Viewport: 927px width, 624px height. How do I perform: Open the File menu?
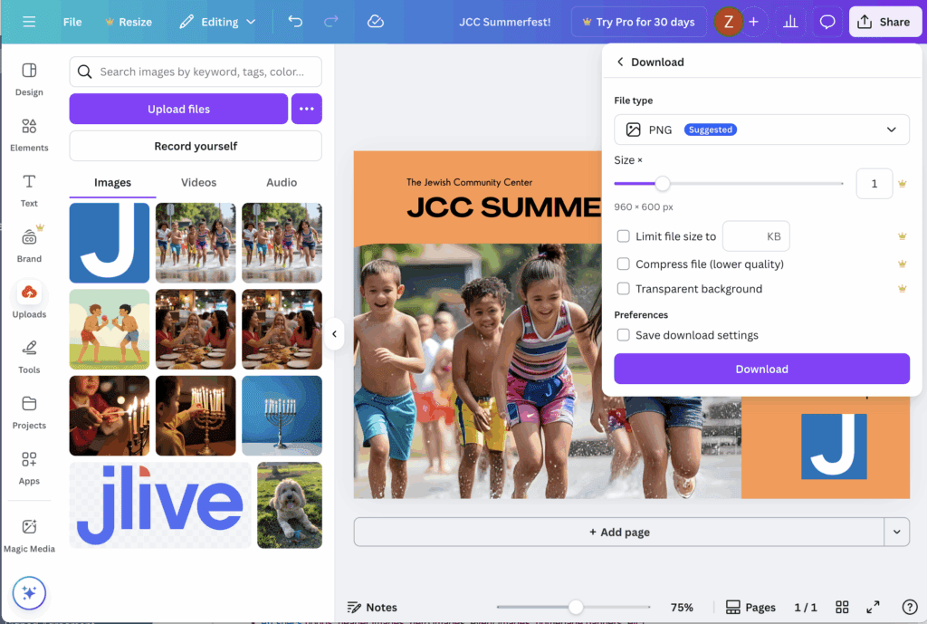[72, 22]
